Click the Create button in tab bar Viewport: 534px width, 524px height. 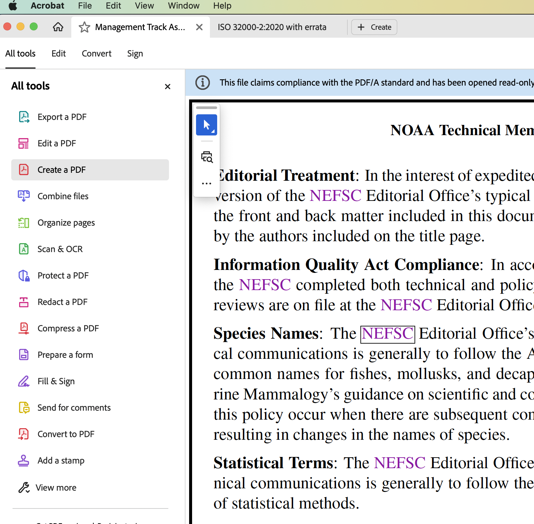[x=374, y=27]
